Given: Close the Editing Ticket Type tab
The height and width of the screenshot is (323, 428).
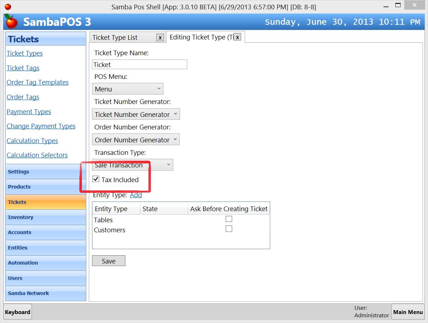Looking at the screenshot, I should pyautogui.click(x=237, y=37).
